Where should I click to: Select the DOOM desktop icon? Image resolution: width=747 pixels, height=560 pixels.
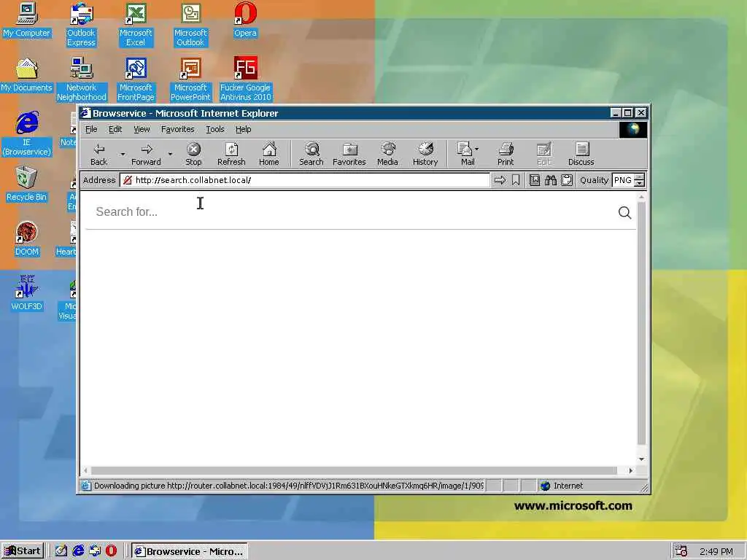point(26,239)
